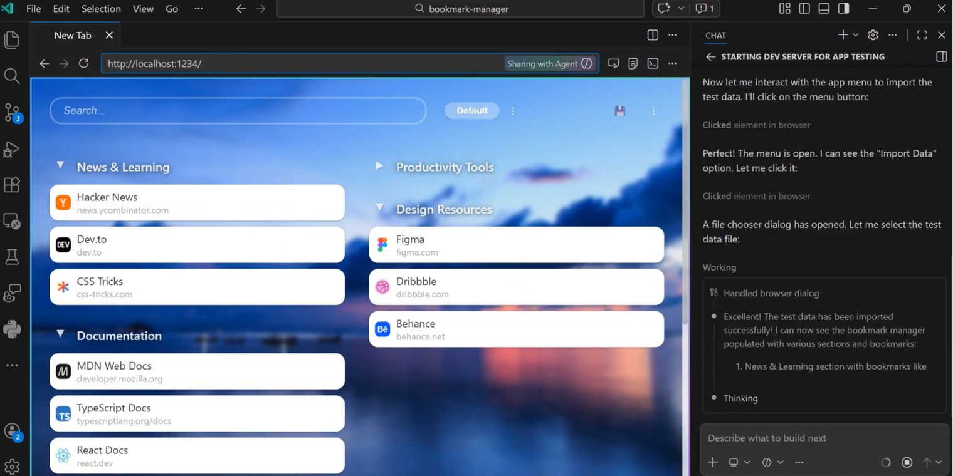Open the Manage settings gear in activity bar
The width and height of the screenshot is (953, 476).
pyautogui.click(x=12, y=466)
